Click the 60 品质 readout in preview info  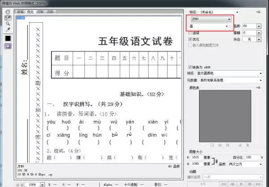[x=174, y=166]
